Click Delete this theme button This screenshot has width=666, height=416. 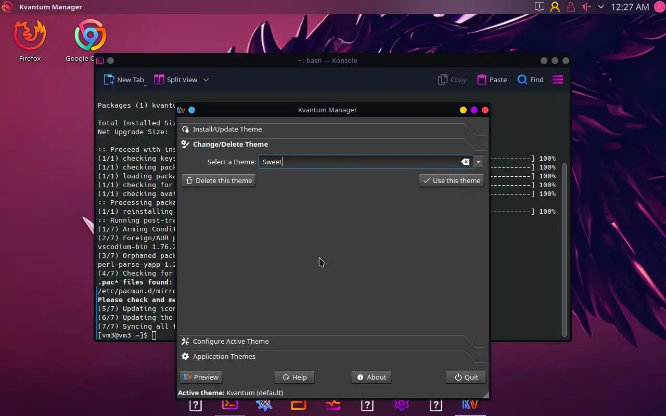click(219, 180)
